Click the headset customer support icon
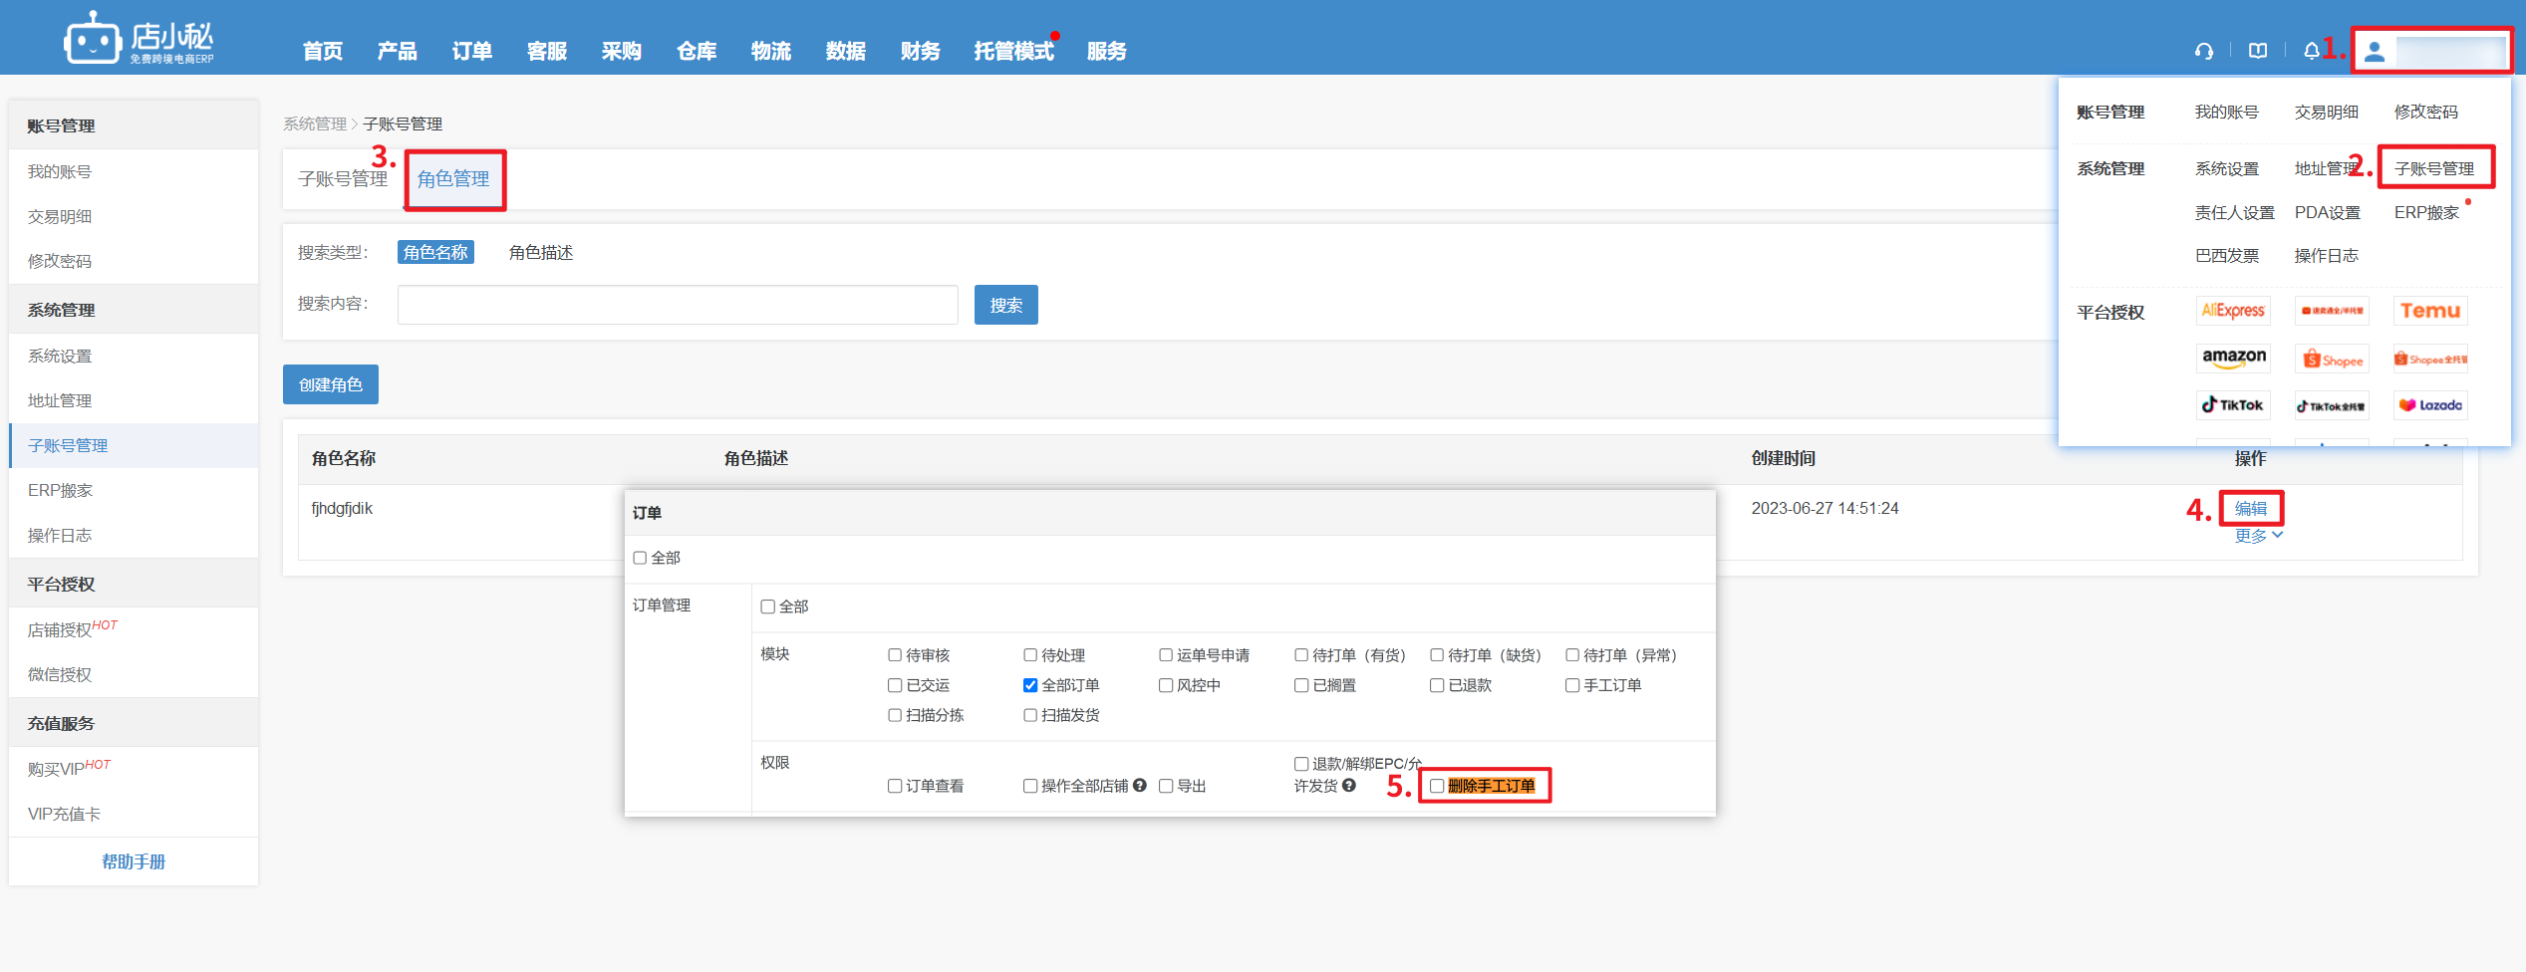Image resolution: width=2526 pixels, height=972 pixels. pos(2203,51)
